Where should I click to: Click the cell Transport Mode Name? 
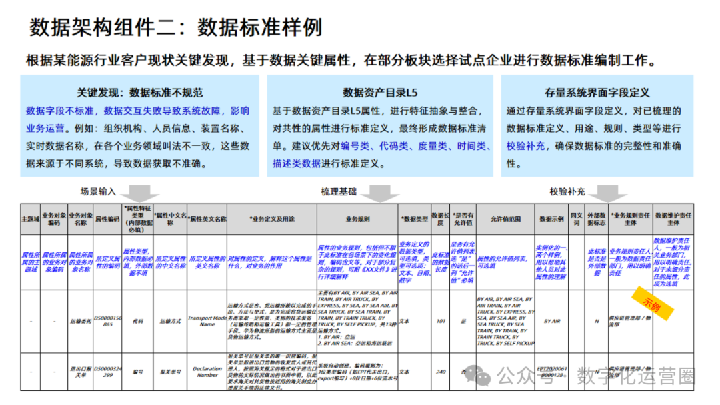tap(207, 321)
